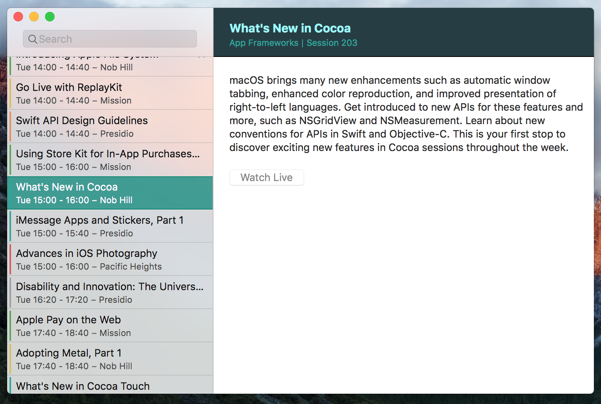Minimize window using yellow button
Viewport: 601px width, 404px height.
click(34, 17)
